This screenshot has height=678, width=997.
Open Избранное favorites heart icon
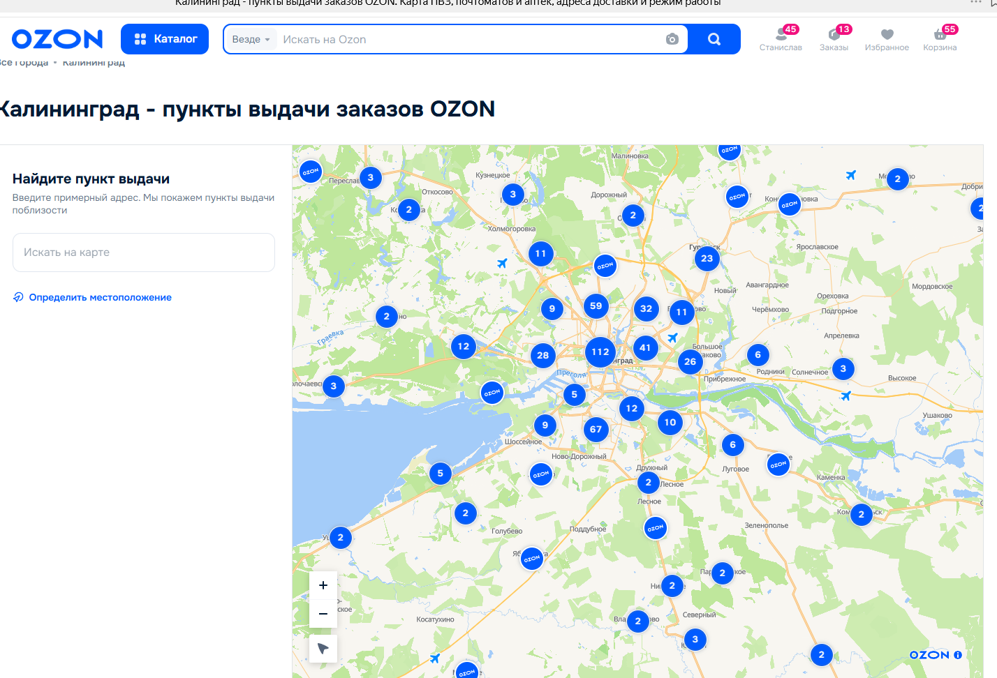pos(887,39)
